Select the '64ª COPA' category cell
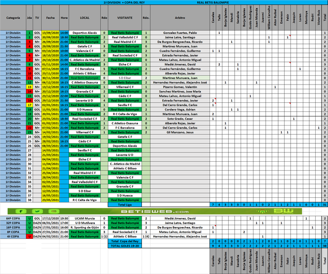328x274 pixels. (x=13, y=218)
